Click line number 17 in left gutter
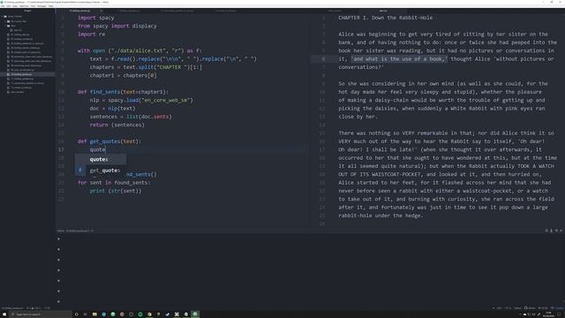Image resolution: width=565 pixels, height=318 pixels. [x=61, y=149]
